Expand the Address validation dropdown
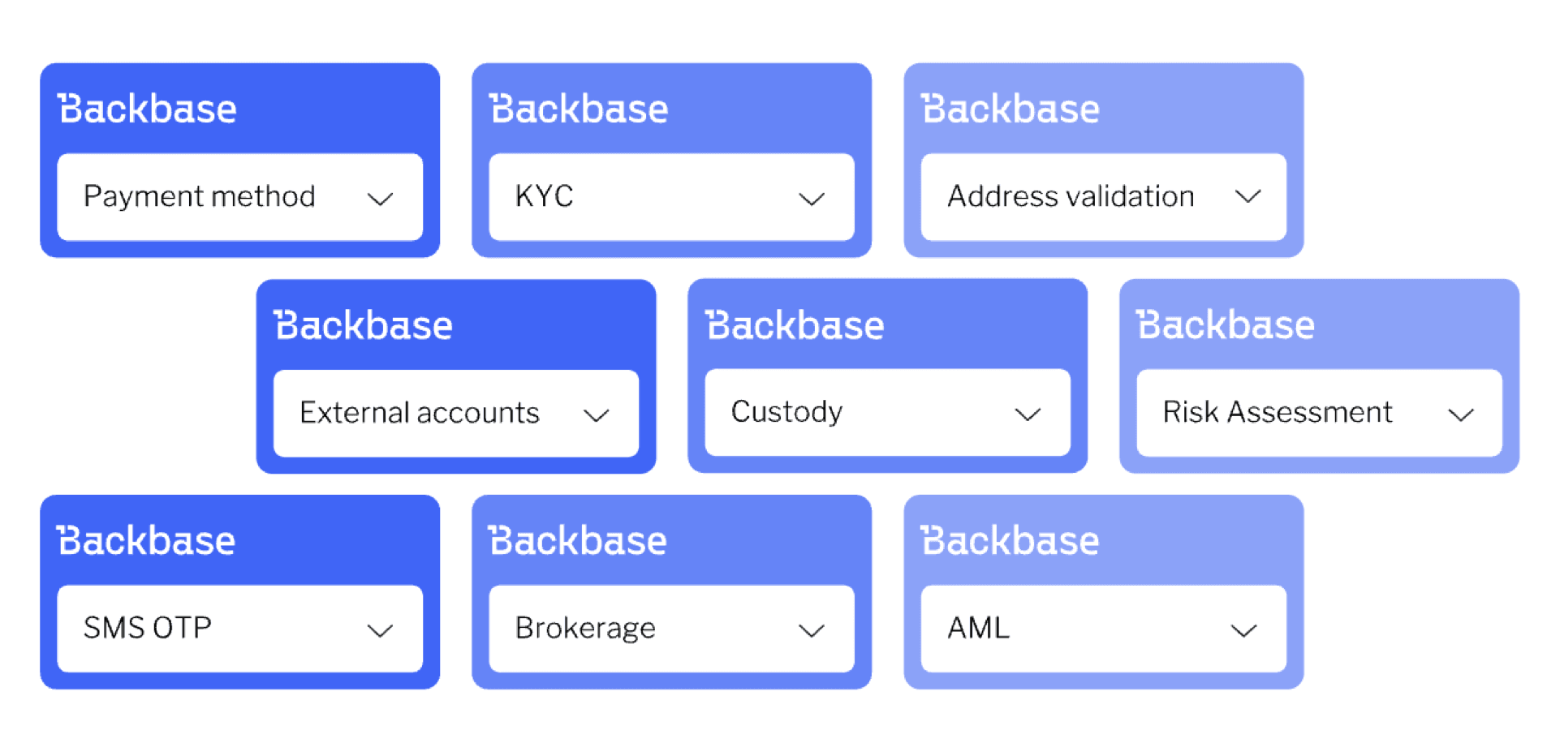 [x=1103, y=197]
